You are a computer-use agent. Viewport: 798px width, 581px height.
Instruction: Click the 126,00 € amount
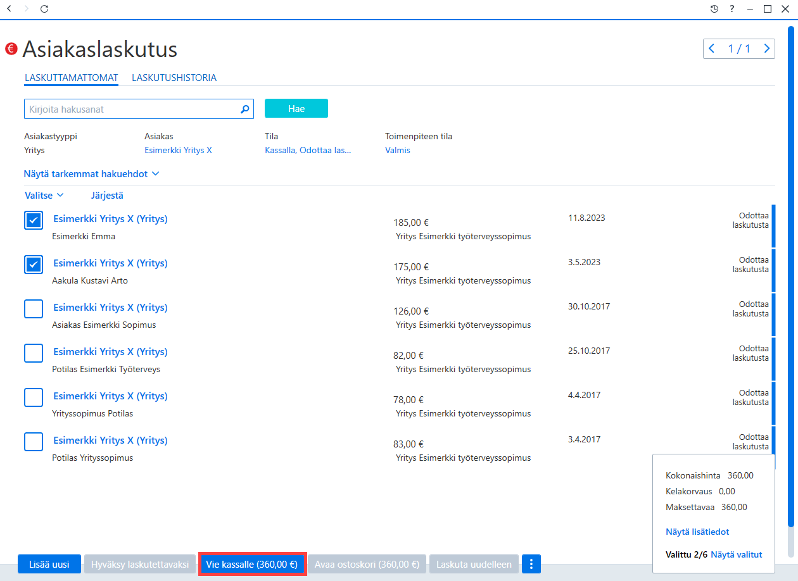click(x=411, y=311)
